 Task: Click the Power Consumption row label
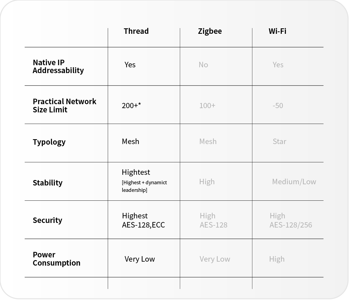56,259
